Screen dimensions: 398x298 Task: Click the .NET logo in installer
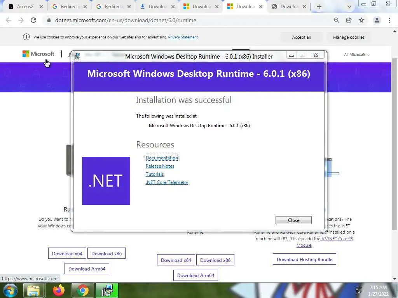(106, 181)
